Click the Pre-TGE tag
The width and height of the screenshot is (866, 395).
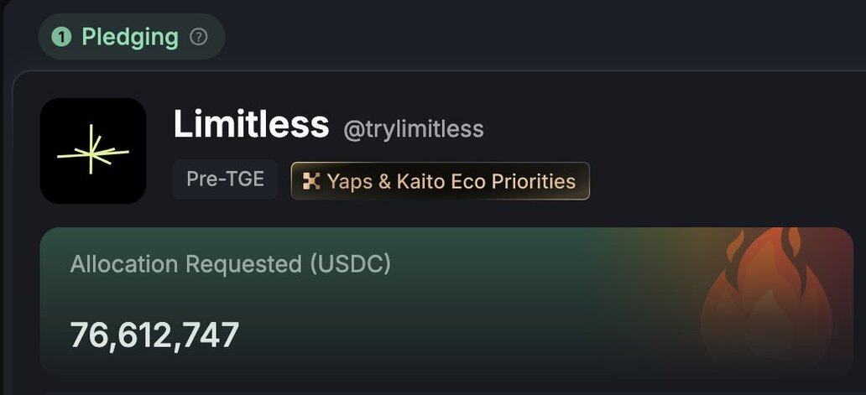coord(225,179)
